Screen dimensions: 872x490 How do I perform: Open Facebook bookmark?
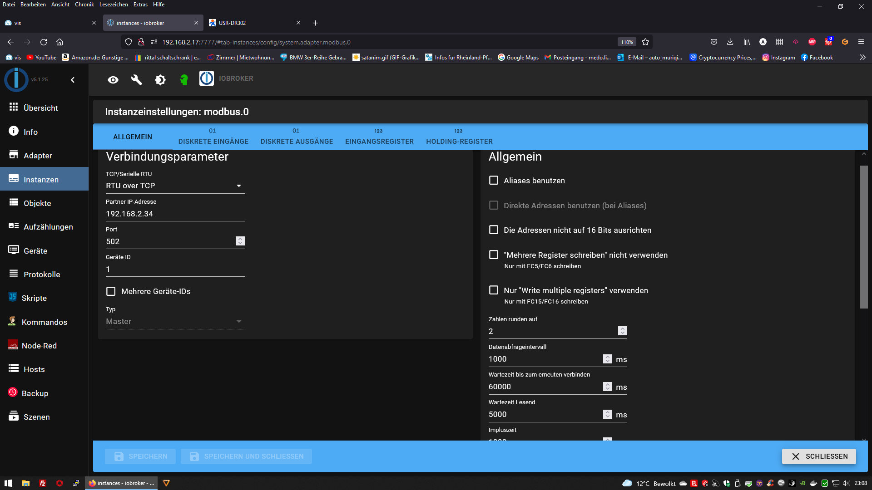(817, 58)
